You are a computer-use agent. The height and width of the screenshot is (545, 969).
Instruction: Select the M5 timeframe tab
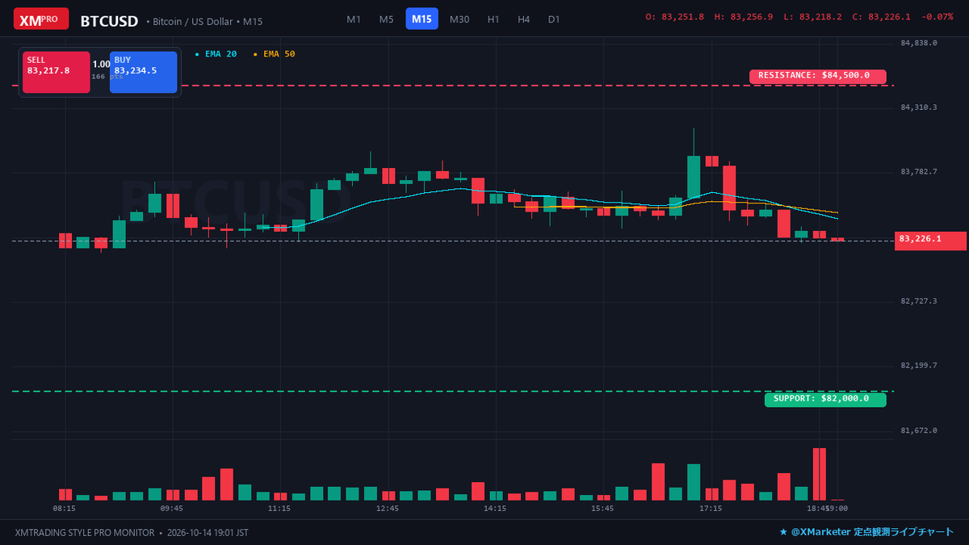[387, 19]
